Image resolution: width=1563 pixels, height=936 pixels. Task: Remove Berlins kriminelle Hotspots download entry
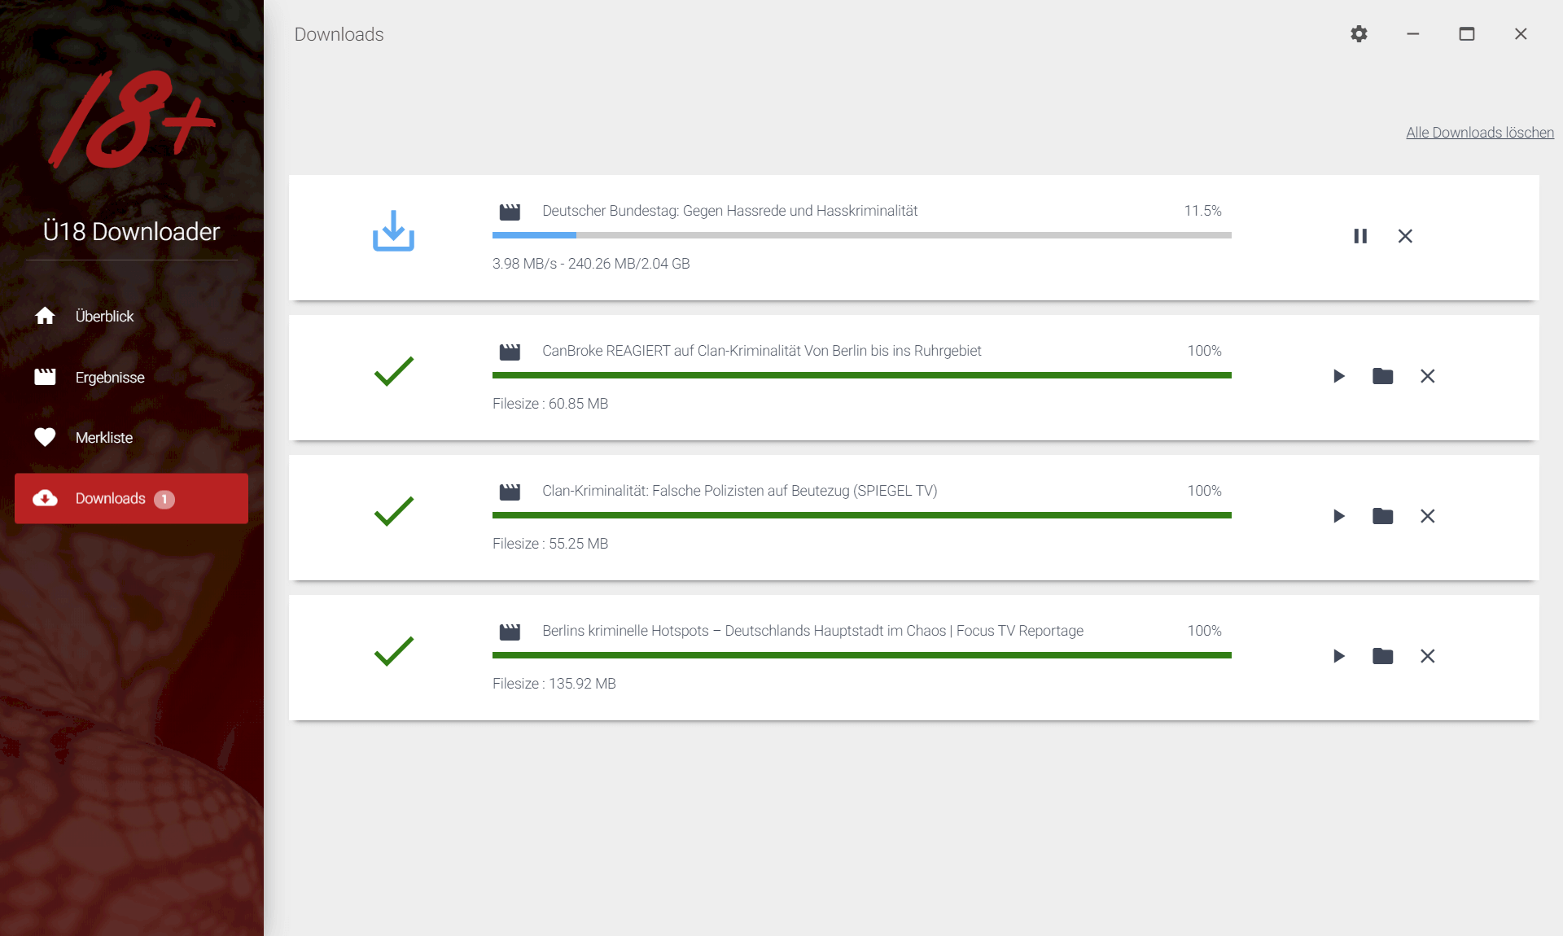[x=1427, y=656]
